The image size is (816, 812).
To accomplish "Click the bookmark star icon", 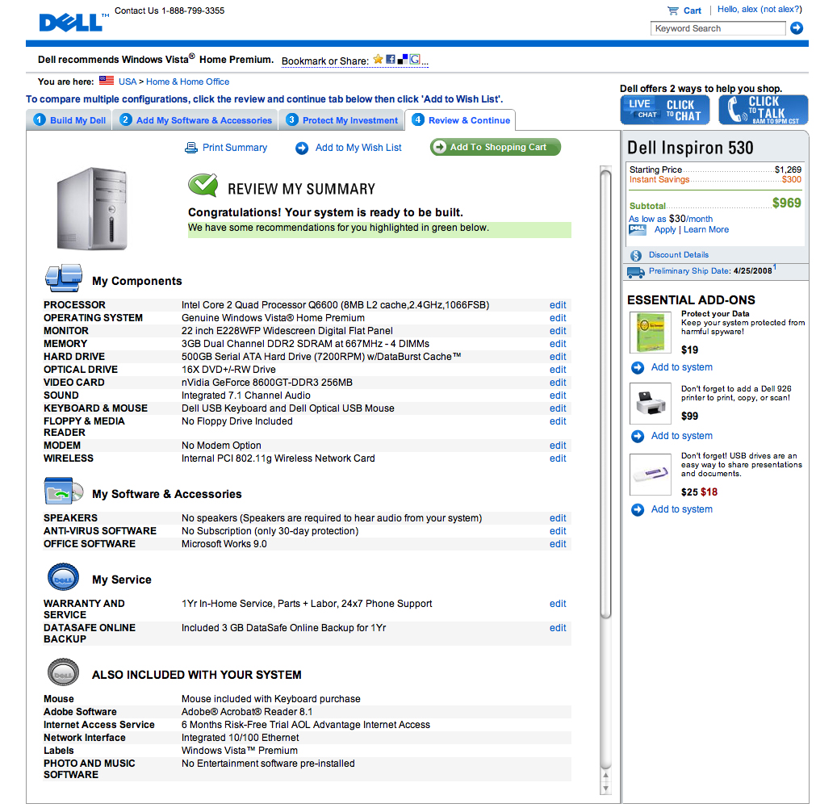I will [x=378, y=60].
